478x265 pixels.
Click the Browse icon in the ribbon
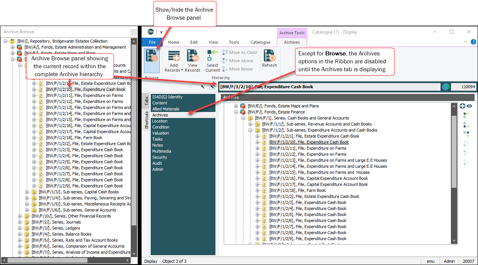(152, 60)
